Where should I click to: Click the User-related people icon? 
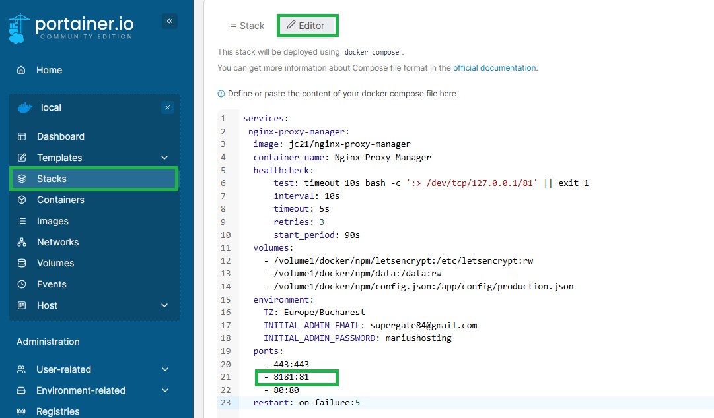tap(21, 369)
